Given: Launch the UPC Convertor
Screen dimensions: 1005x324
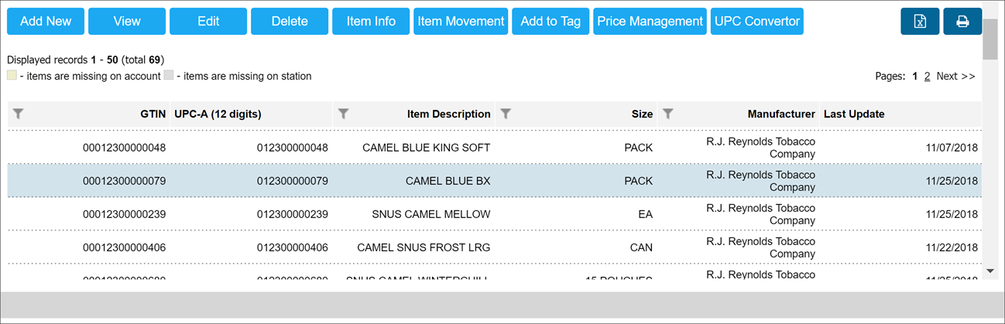Looking at the screenshot, I should pos(757,22).
